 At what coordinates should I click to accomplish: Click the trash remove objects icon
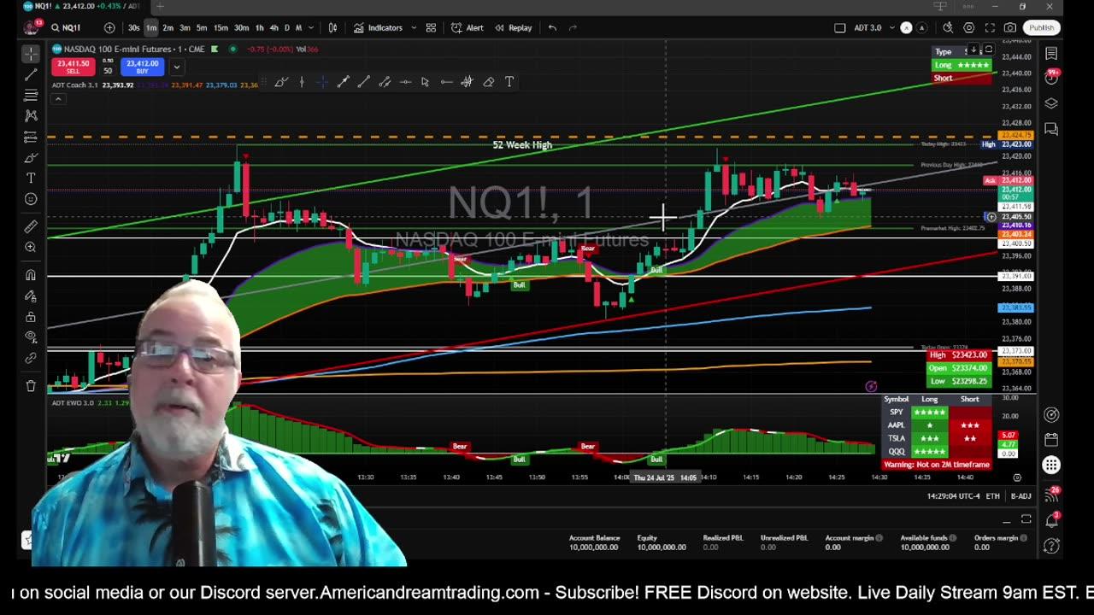pos(31,386)
